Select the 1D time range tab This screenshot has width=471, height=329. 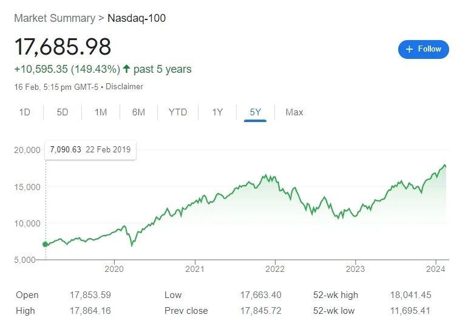[24, 112]
